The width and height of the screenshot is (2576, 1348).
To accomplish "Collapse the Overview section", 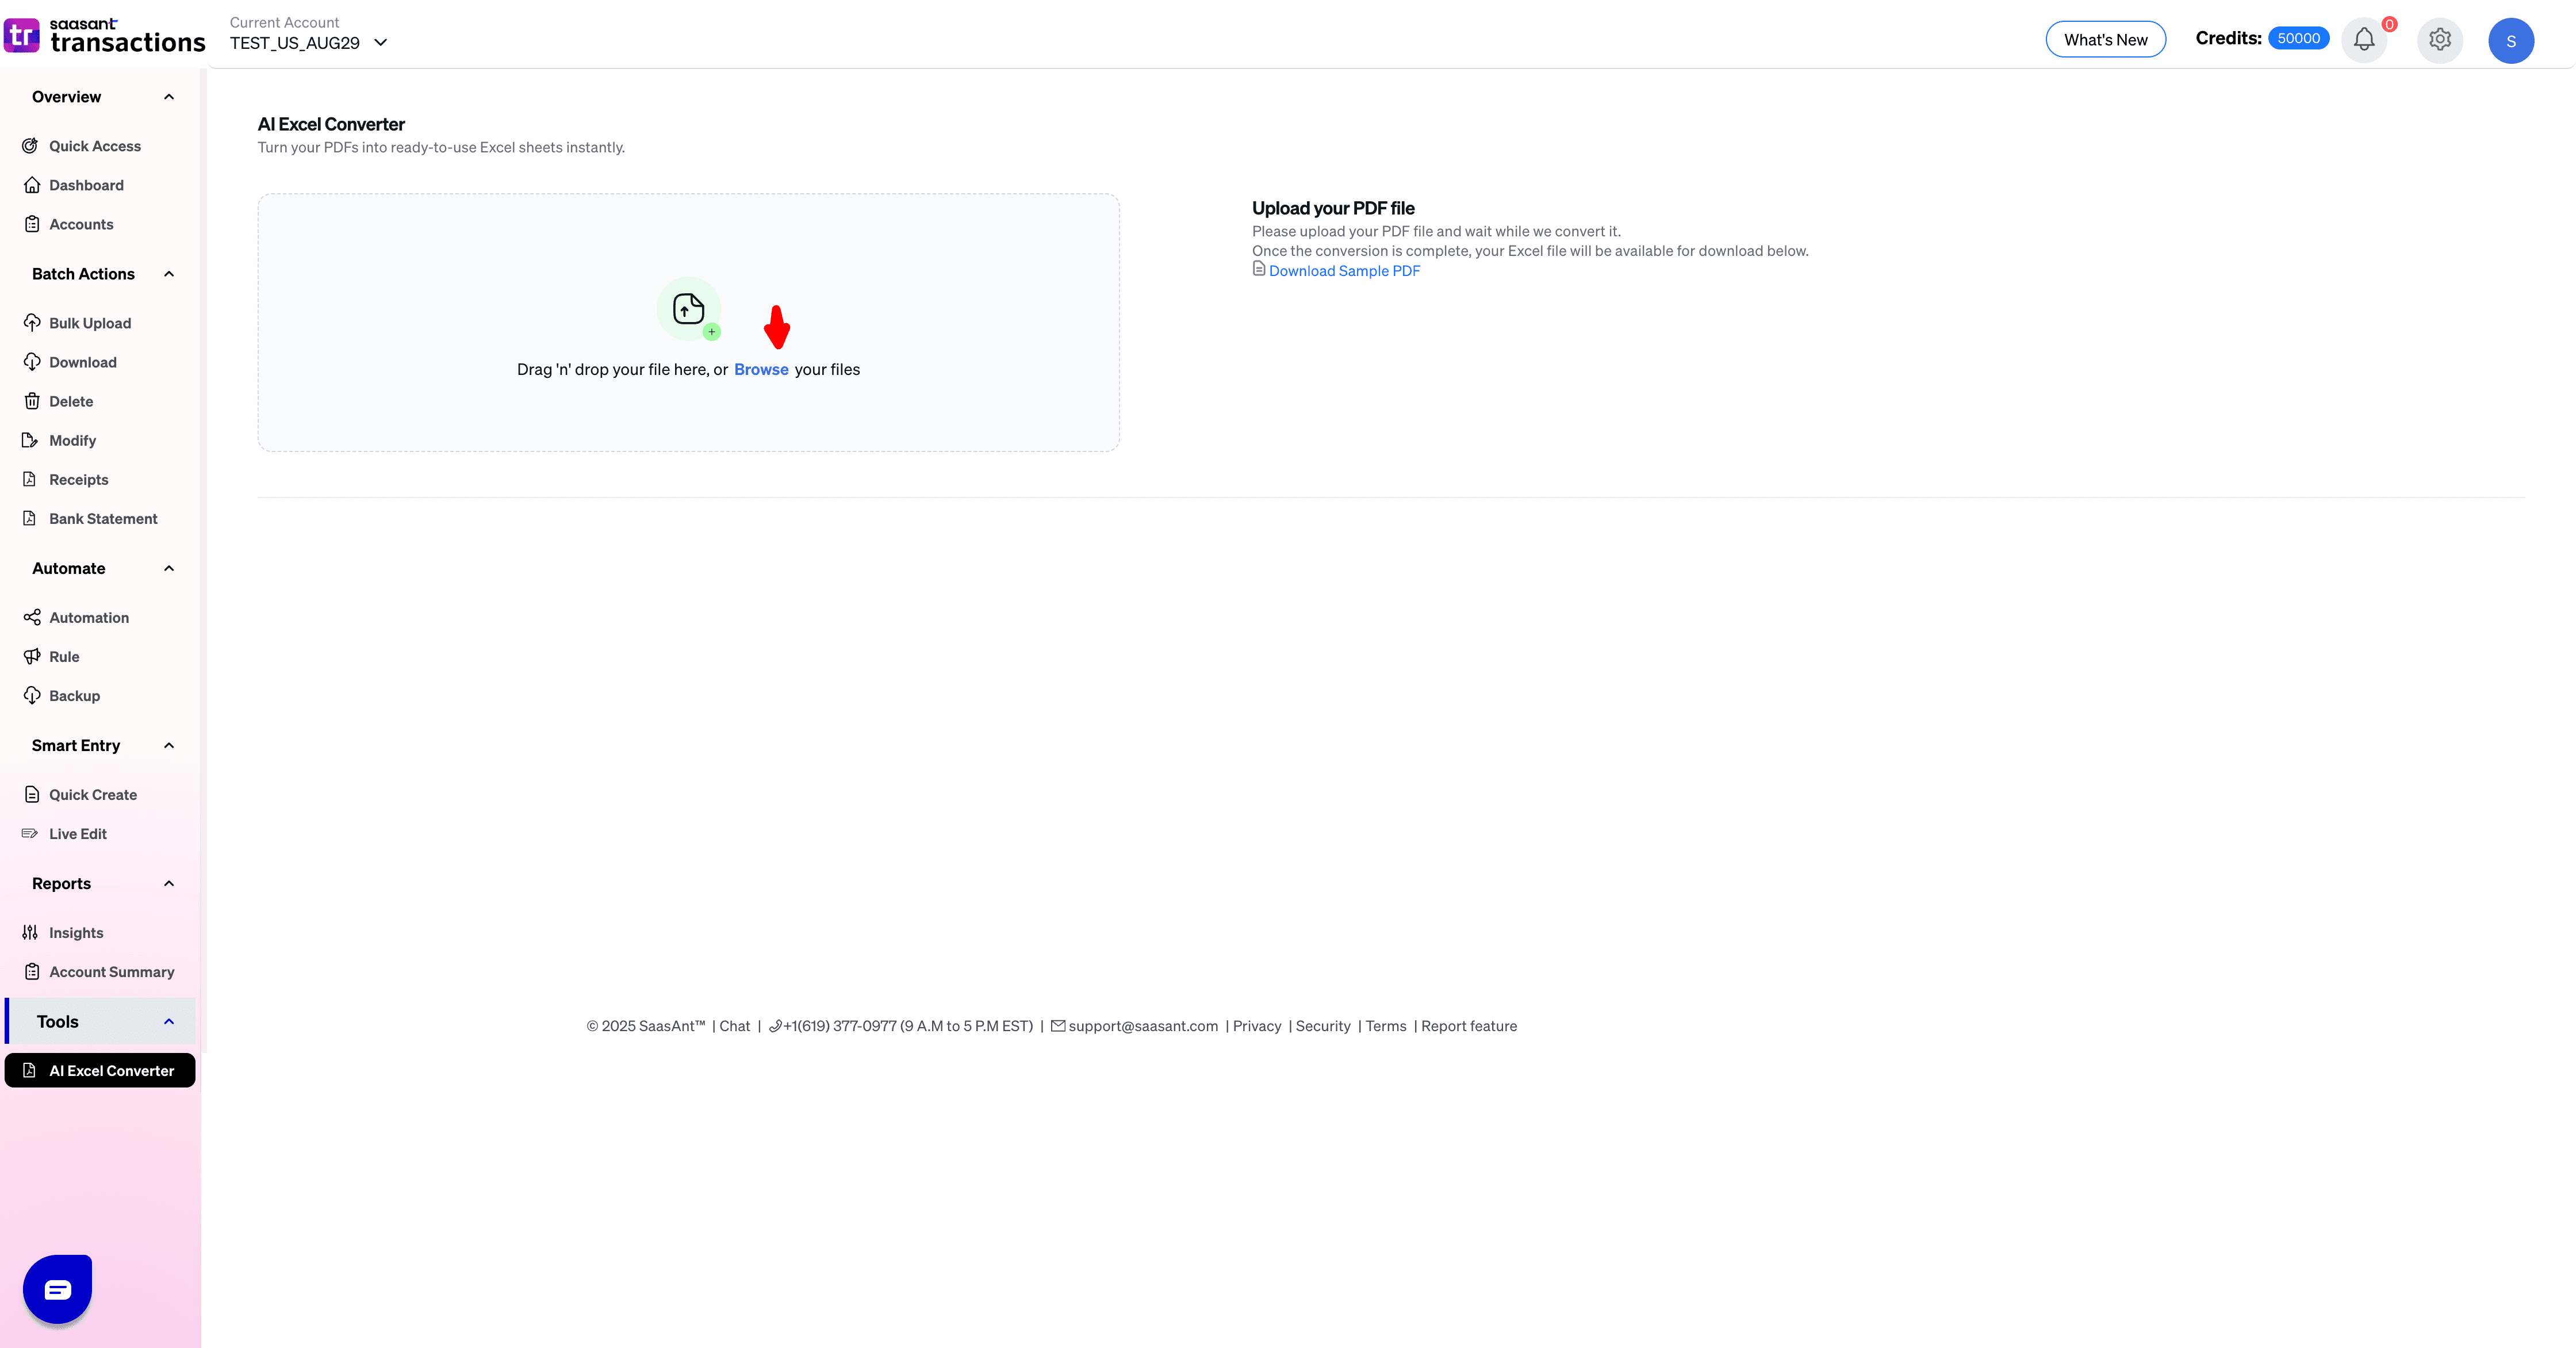I will point(169,97).
